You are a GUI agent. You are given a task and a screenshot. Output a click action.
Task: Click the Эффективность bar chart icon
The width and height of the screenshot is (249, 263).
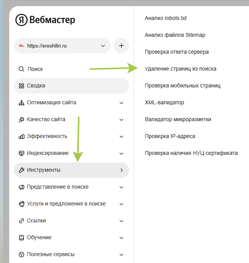click(x=22, y=136)
